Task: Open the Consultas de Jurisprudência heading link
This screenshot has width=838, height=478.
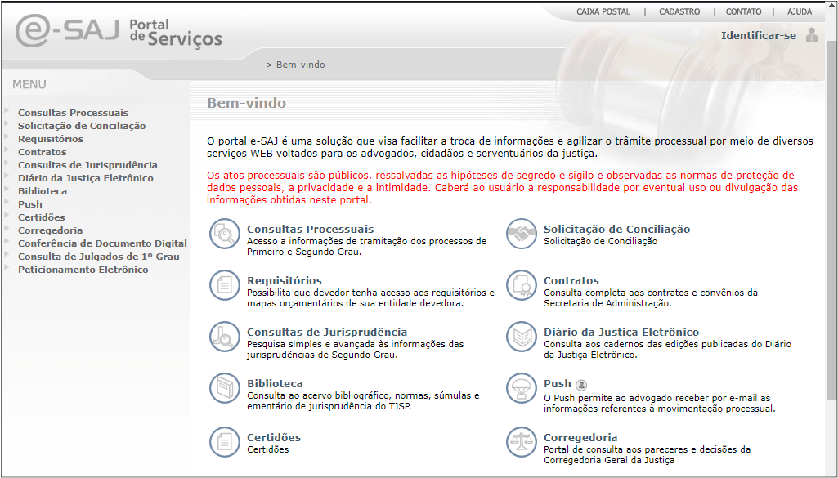Action: click(327, 333)
